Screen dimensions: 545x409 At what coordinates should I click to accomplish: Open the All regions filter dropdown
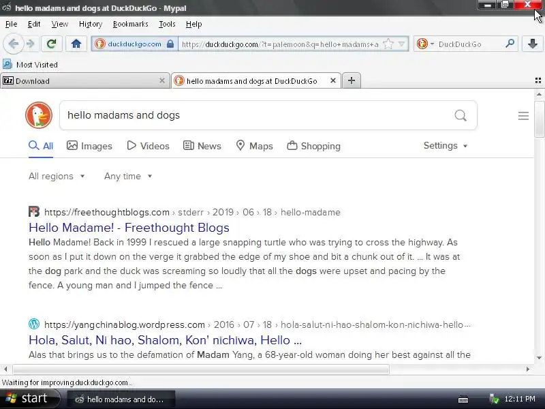pos(57,176)
